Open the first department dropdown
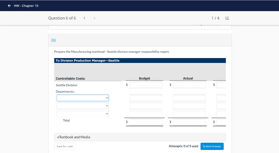The image size is (279, 153). pos(83,98)
